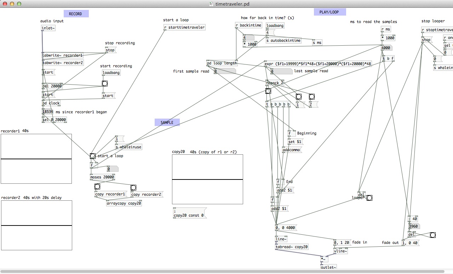Click the bang beside the looper label
The width and height of the screenshot is (453, 274).
click(369, 198)
